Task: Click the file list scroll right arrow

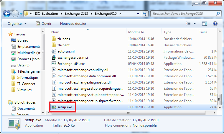Action: click(x=214, y=113)
